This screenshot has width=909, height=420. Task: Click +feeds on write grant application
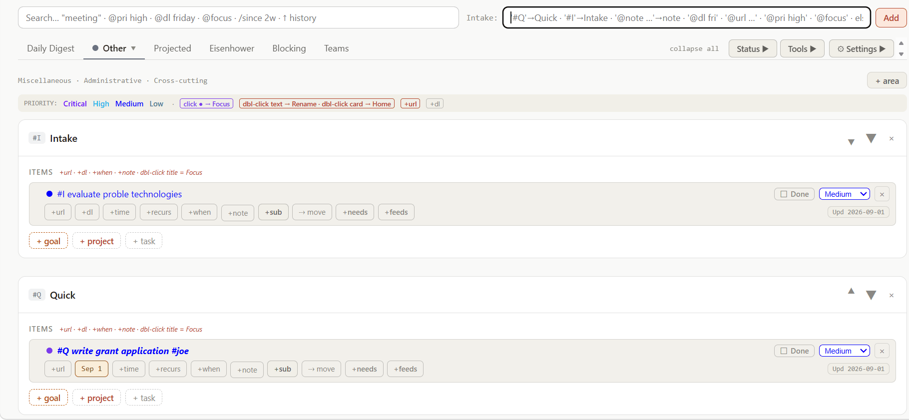click(405, 369)
